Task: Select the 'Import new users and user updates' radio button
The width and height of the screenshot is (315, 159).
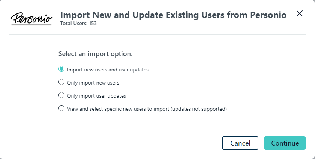Action: [61, 69]
